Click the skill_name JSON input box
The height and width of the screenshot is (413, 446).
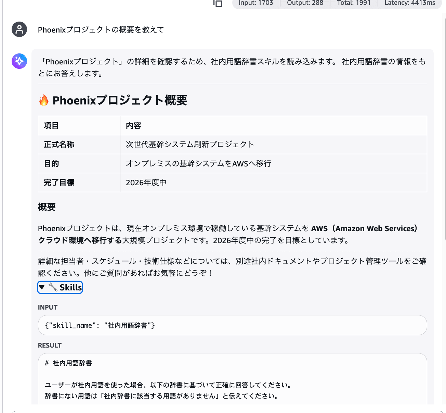pyautogui.click(x=233, y=325)
